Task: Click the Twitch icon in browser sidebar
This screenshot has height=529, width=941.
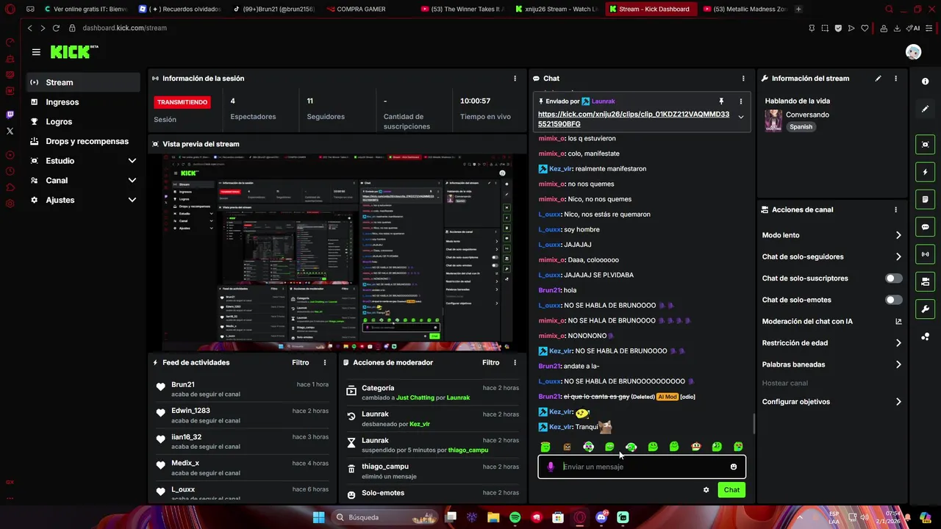Action: click(x=10, y=115)
